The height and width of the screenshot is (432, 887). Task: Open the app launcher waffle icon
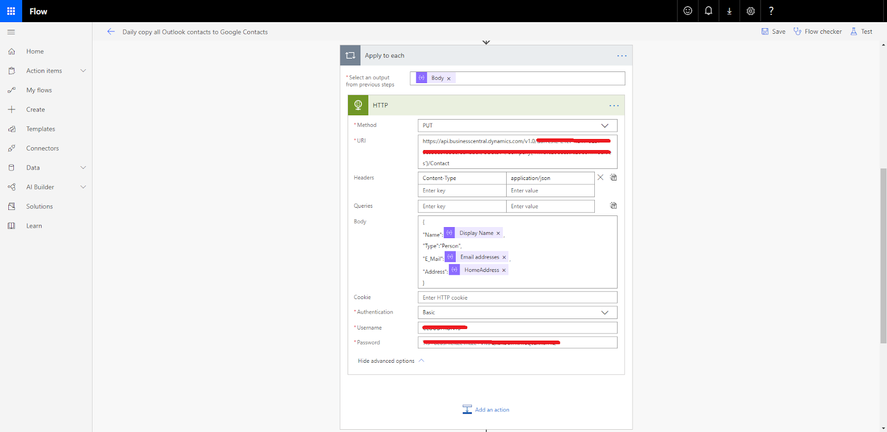click(11, 11)
